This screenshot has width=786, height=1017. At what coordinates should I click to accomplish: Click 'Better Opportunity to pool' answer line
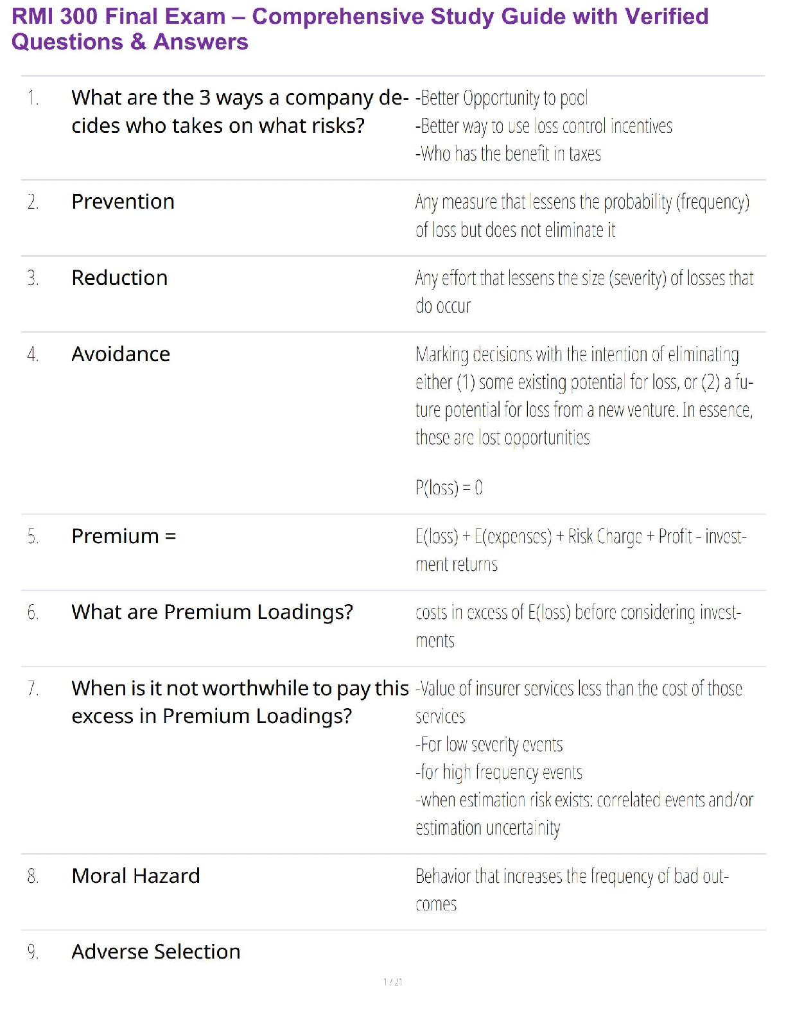coord(502,98)
